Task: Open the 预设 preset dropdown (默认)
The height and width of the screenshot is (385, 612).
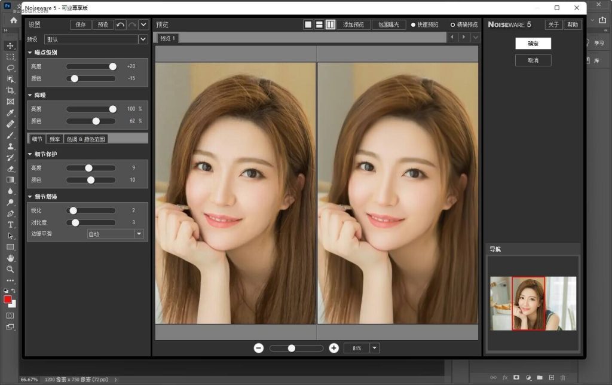Action: point(143,39)
